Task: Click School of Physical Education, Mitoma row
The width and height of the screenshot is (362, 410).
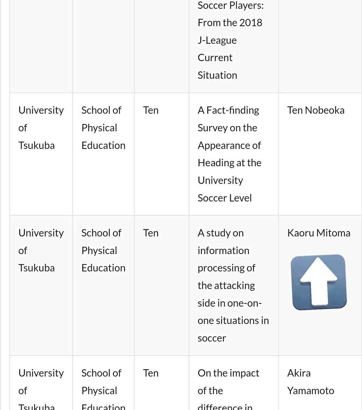Action: [103, 250]
